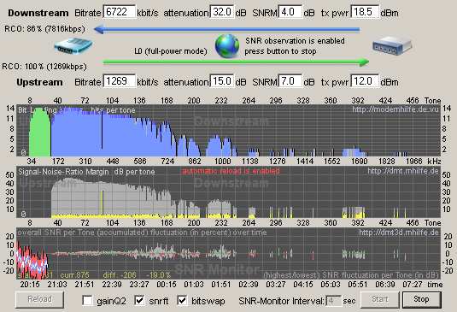Click the blue downstream arrow
Screen dimensions: 457x312
[226, 29]
